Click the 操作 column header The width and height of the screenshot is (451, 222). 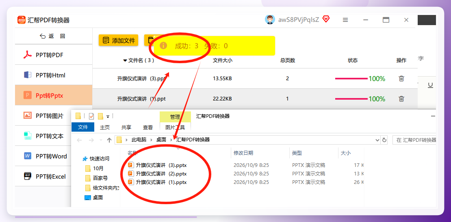[x=401, y=60]
